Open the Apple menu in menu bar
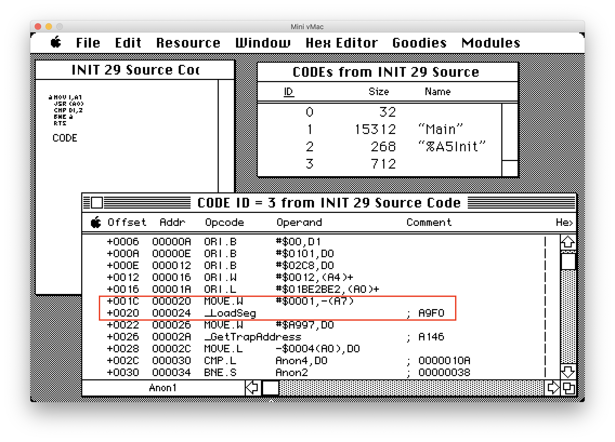 coord(56,42)
